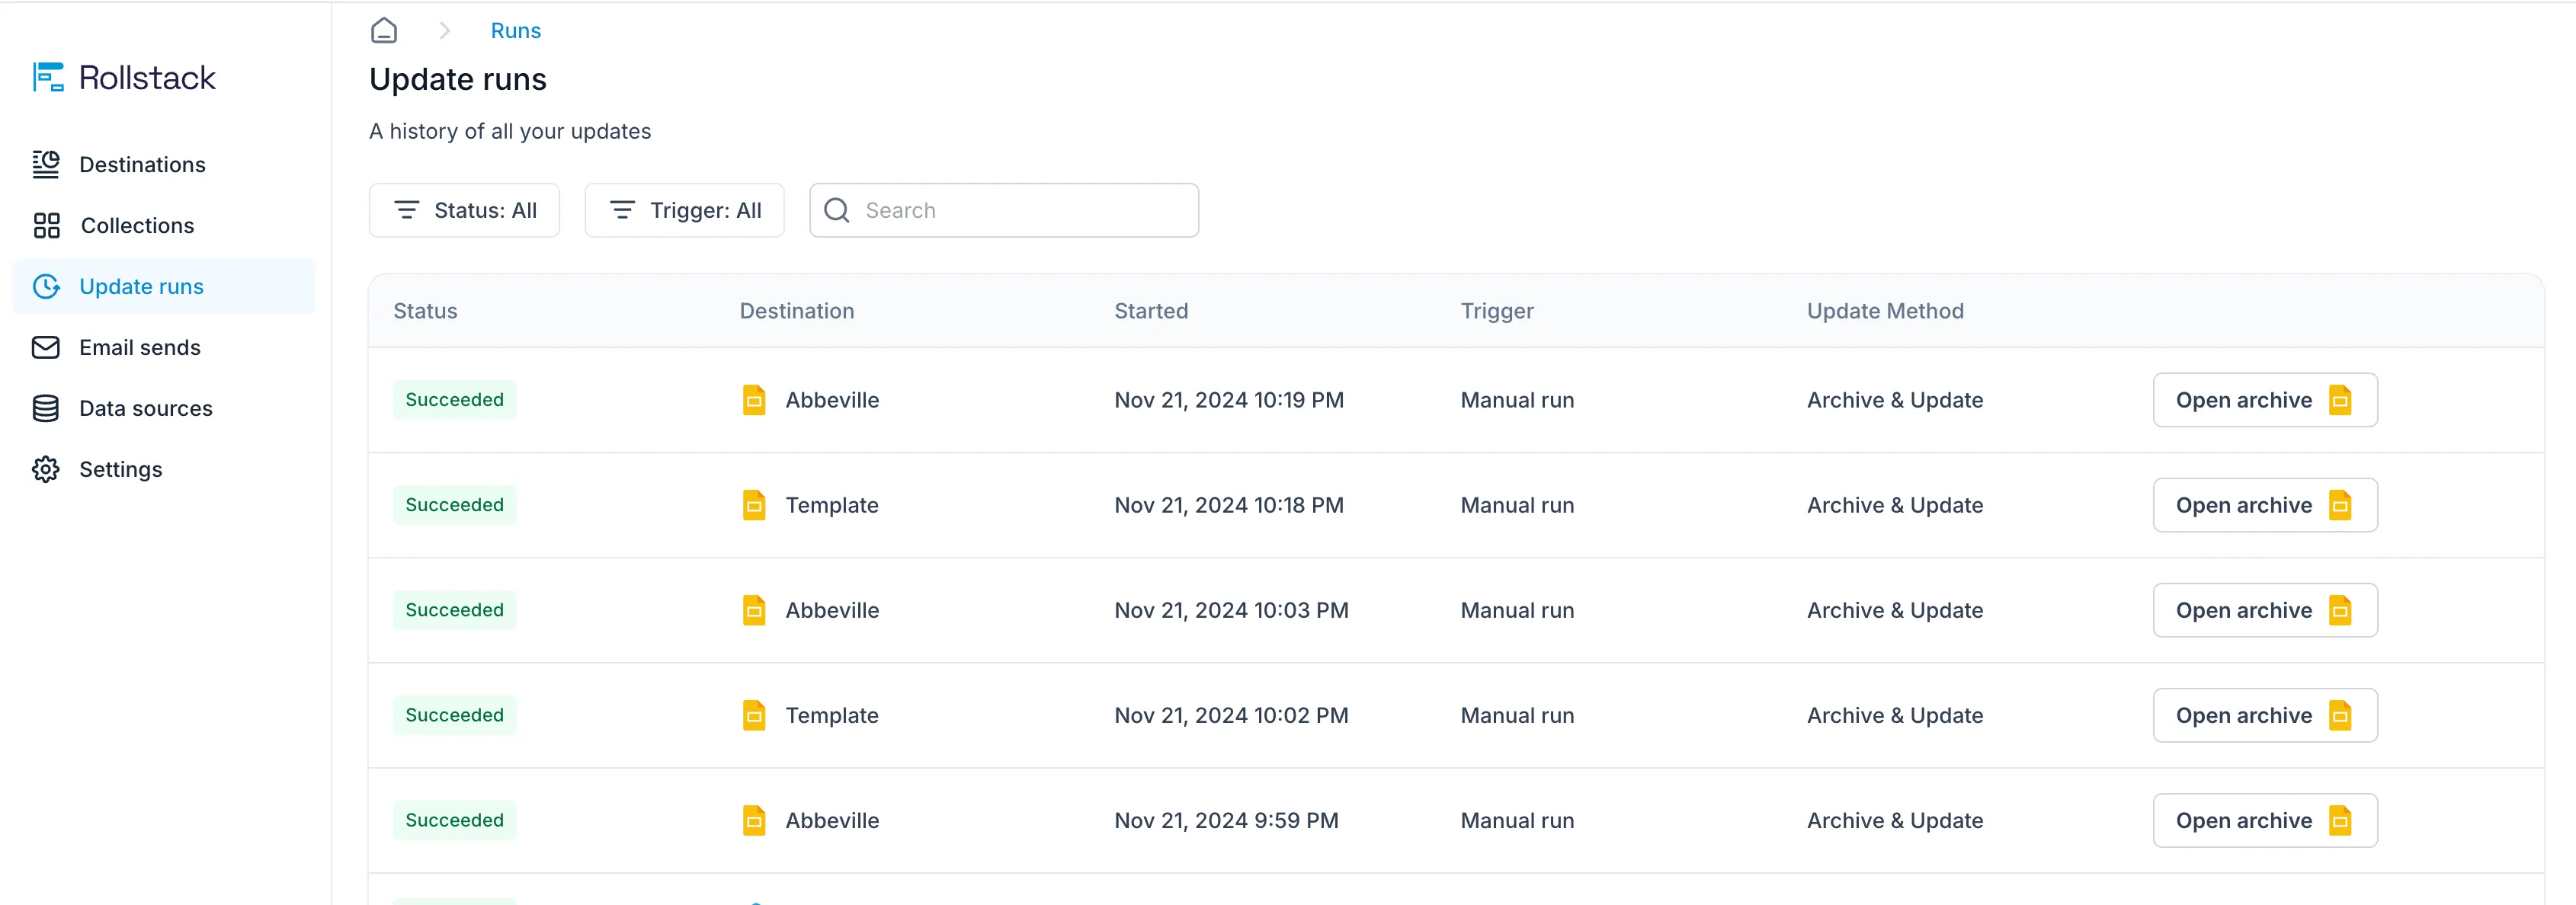Expand the Trigger: All filter
This screenshot has height=905, width=2576.
(x=684, y=211)
